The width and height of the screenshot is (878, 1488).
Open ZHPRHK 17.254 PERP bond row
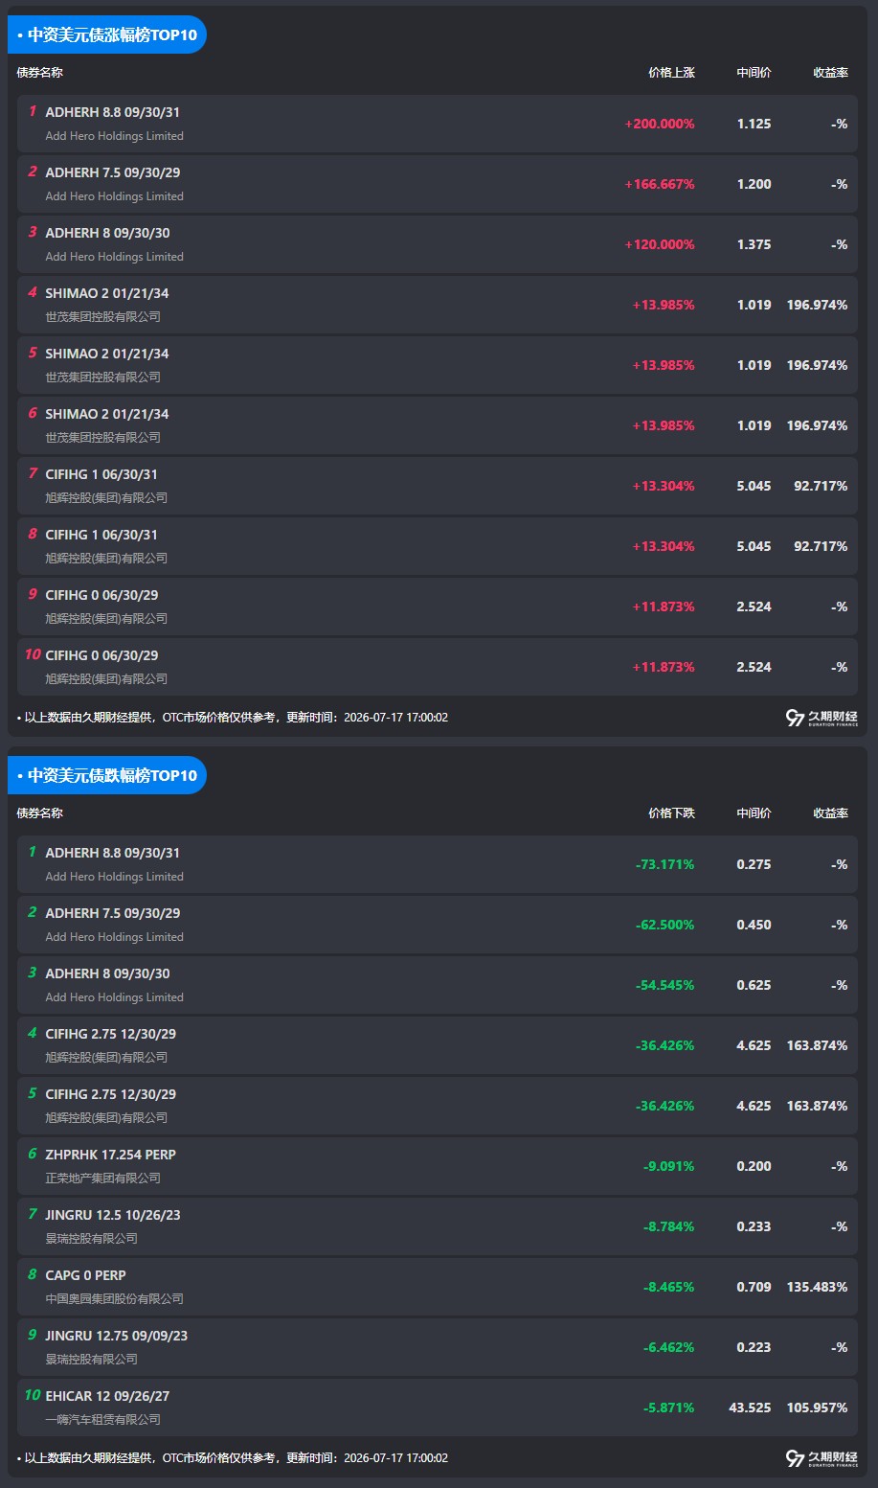pos(438,1166)
